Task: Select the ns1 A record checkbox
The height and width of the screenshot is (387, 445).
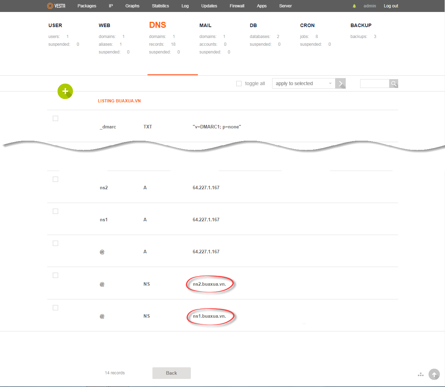Action: tap(55, 211)
